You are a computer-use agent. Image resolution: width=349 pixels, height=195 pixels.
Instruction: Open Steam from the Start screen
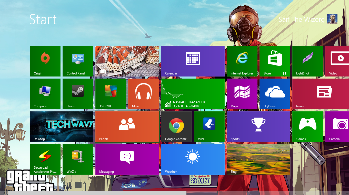coord(78,94)
